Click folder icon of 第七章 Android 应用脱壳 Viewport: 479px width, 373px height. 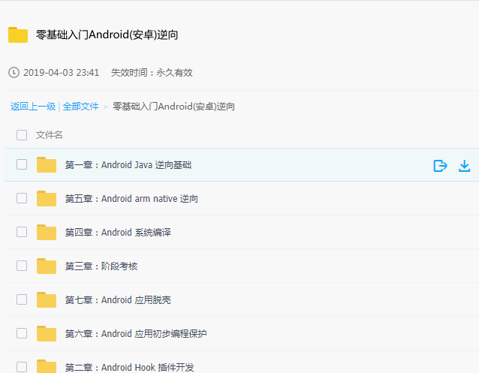(x=47, y=299)
